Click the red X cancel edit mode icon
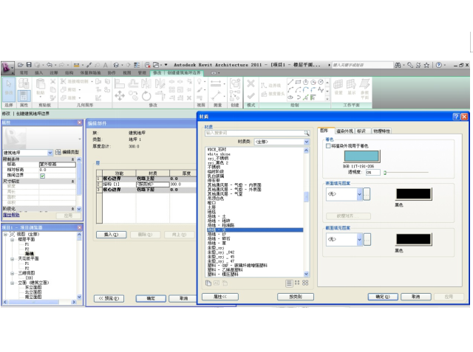473x352 pixels. (251, 83)
